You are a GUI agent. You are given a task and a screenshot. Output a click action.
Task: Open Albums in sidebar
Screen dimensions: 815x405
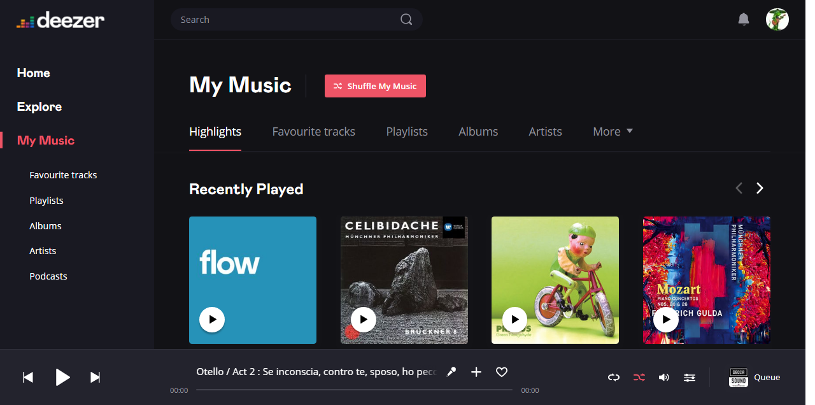point(45,226)
